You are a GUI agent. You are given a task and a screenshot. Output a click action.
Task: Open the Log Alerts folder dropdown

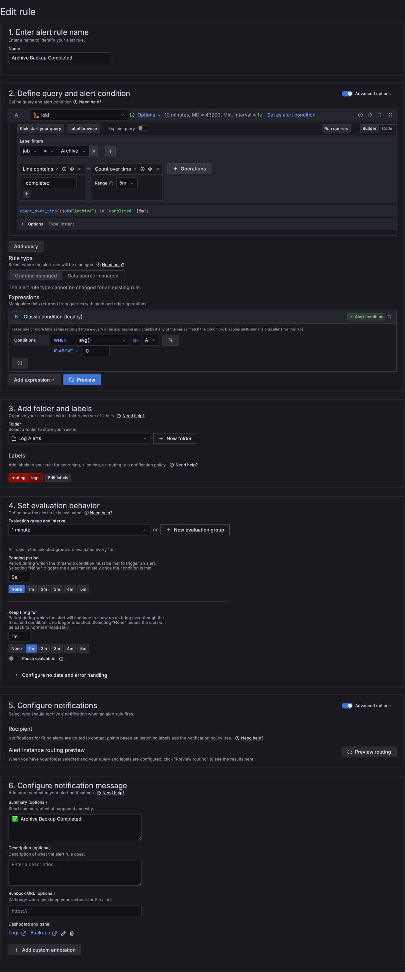pos(79,438)
